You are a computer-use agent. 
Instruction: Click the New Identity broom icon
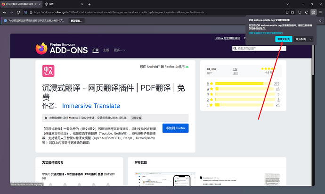tap(307, 12)
